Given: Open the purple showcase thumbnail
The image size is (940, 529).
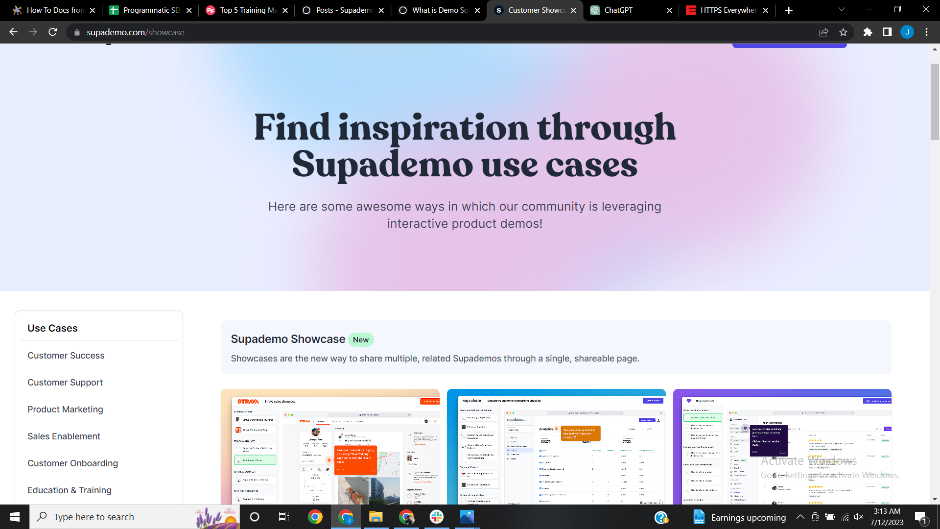Looking at the screenshot, I should (x=782, y=447).
